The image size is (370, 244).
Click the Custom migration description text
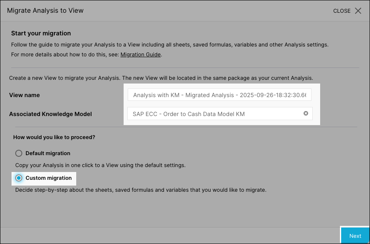pos(141,190)
